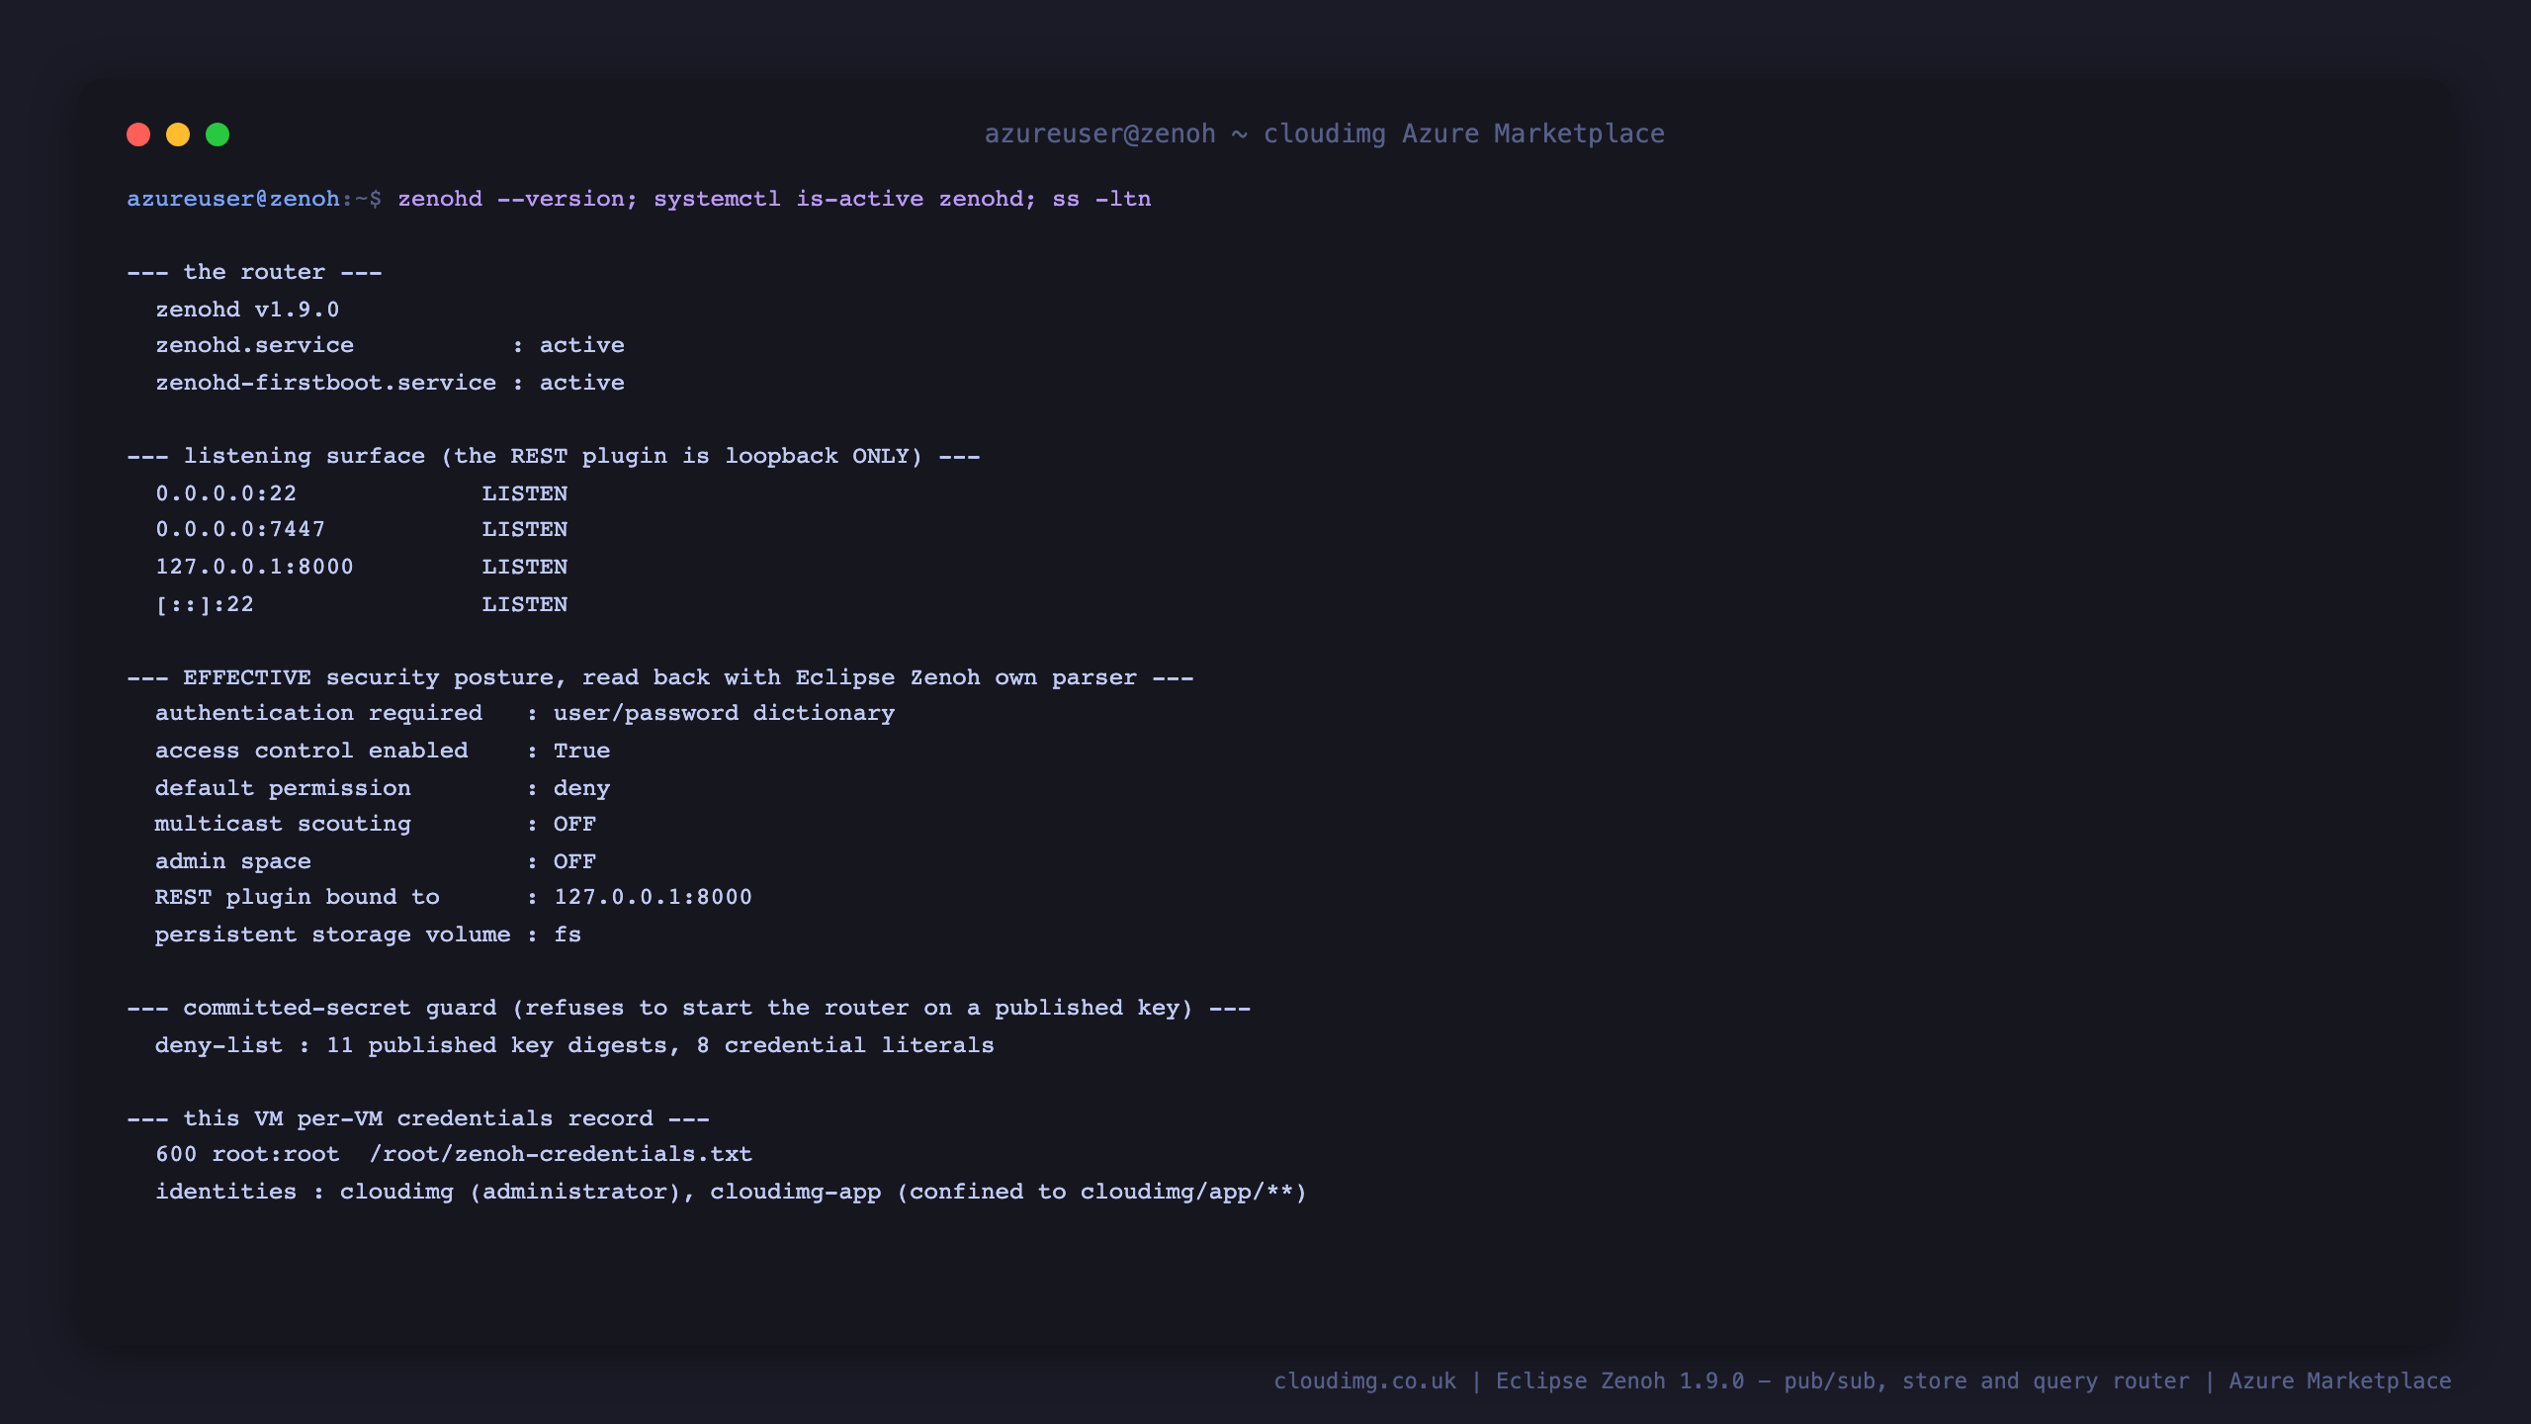Click the '600 root:root' permissions text

pyautogui.click(x=247, y=1154)
